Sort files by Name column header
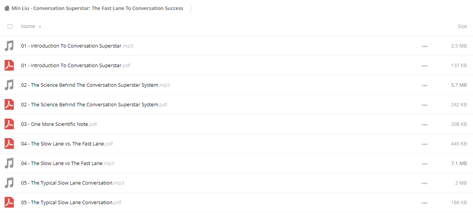This screenshot has height=213, width=473. (x=28, y=26)
